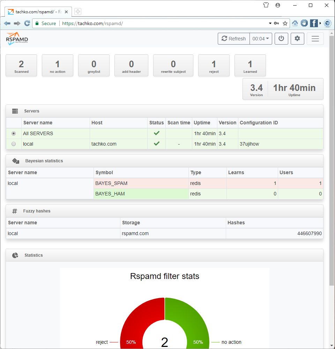
Task: Click the Rspamd logo
Action: click(17, 39)
